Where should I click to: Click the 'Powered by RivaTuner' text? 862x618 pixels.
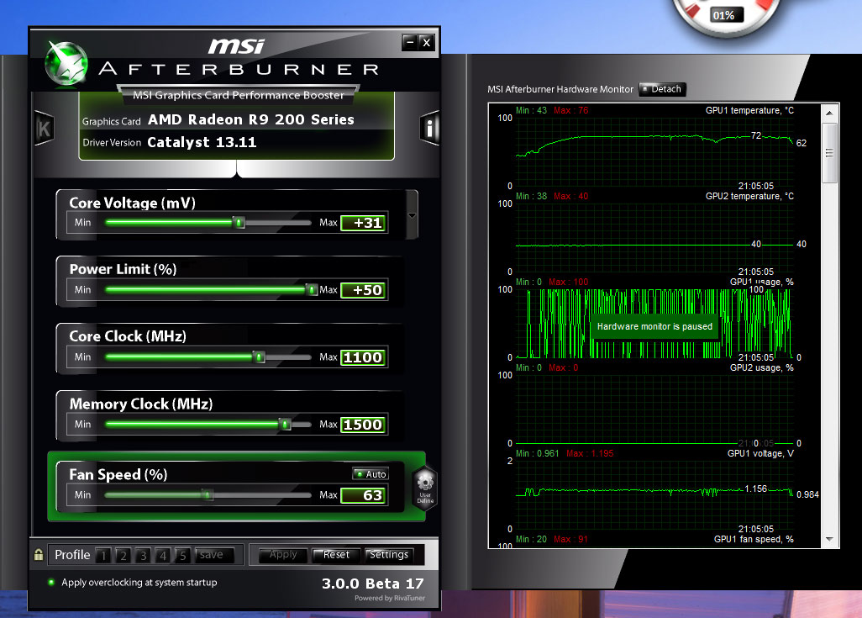coord(390,598)
